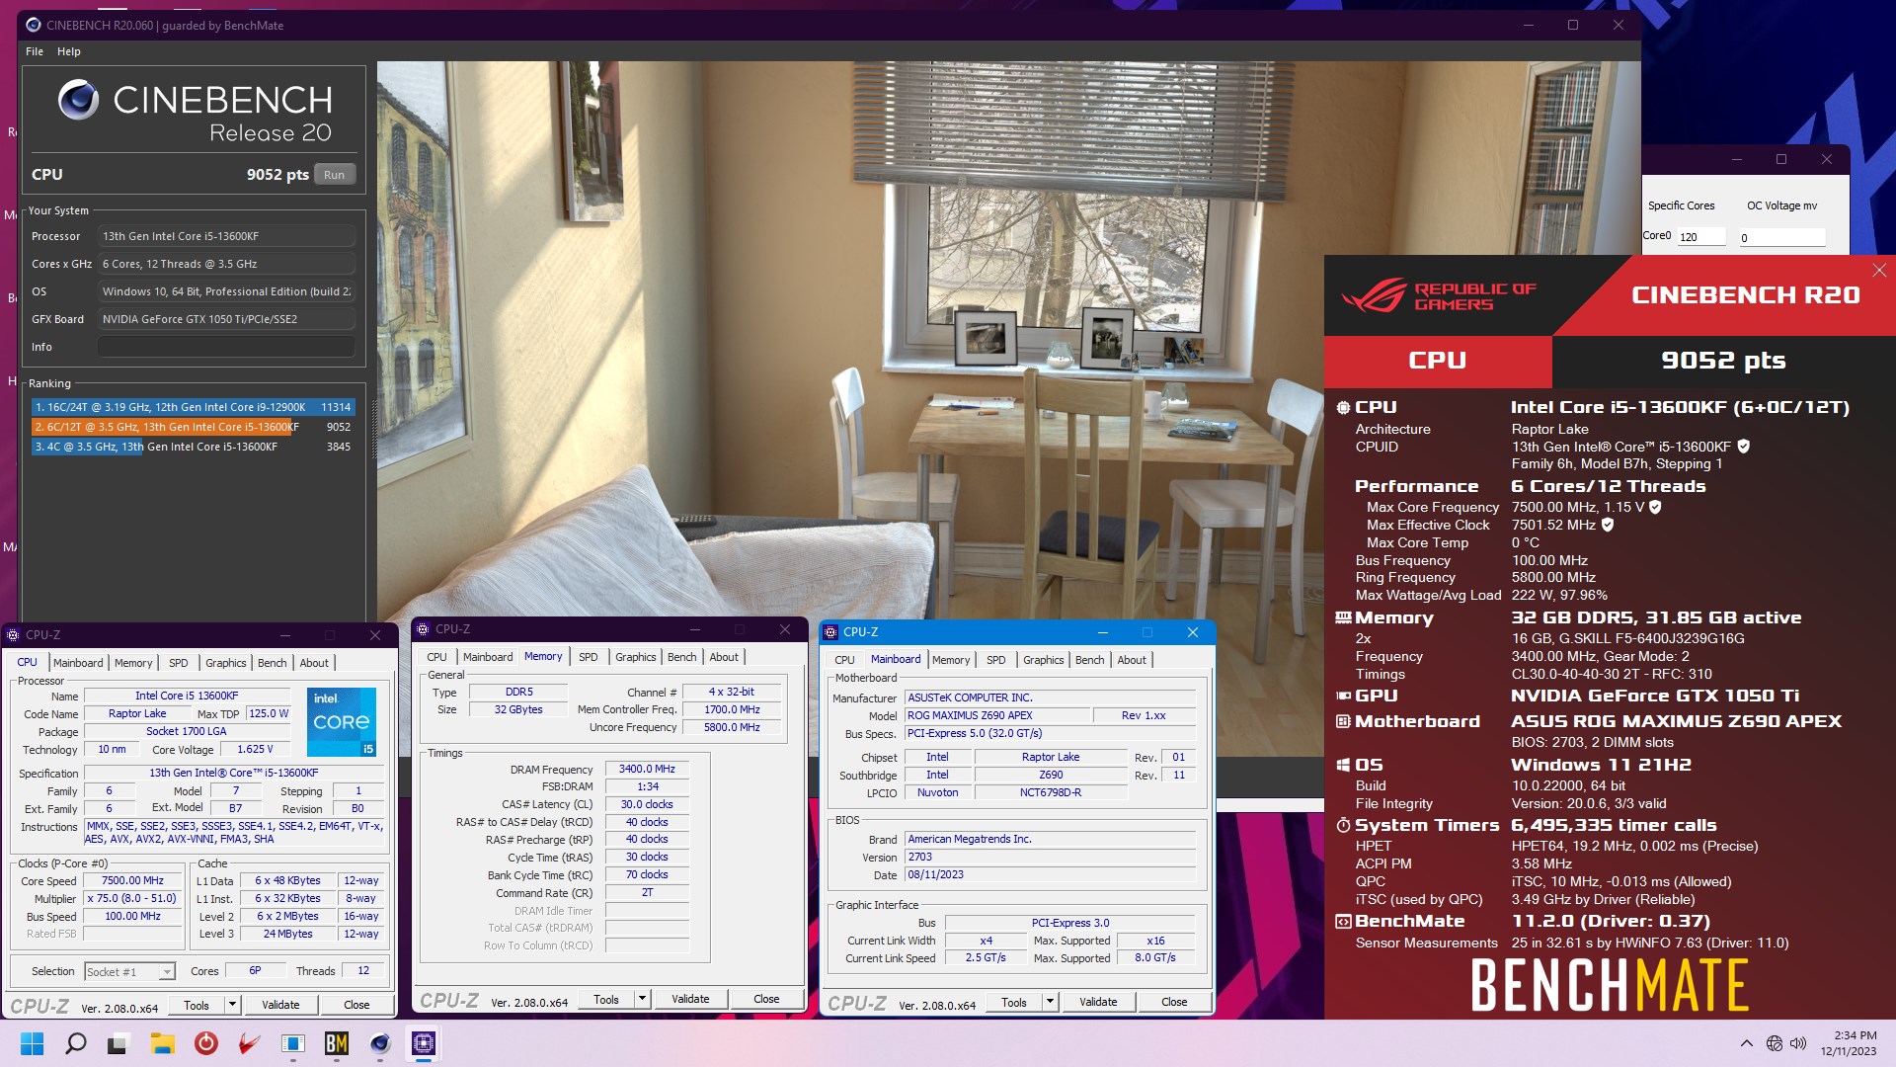The height and width of the screenshot is (1067, 1896).
Task: Open SPD tab in right CPU-Z window
Action: pos(996,660)
